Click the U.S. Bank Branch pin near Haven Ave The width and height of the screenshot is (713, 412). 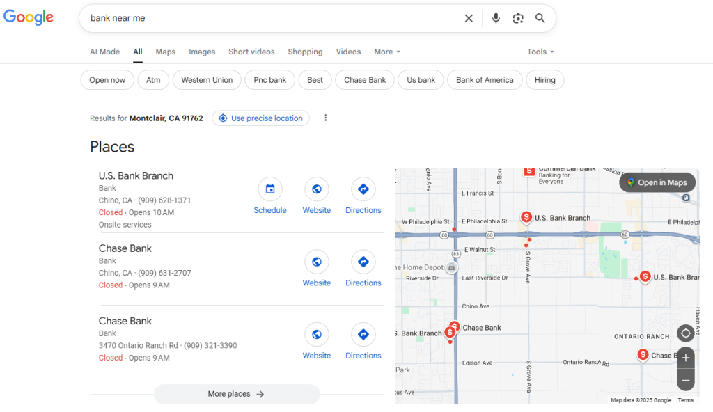tap(645, 276)
